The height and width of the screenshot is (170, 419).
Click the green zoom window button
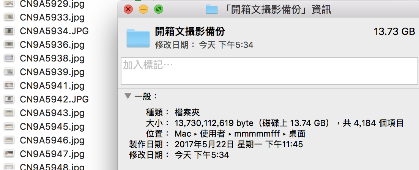(159, 9)
